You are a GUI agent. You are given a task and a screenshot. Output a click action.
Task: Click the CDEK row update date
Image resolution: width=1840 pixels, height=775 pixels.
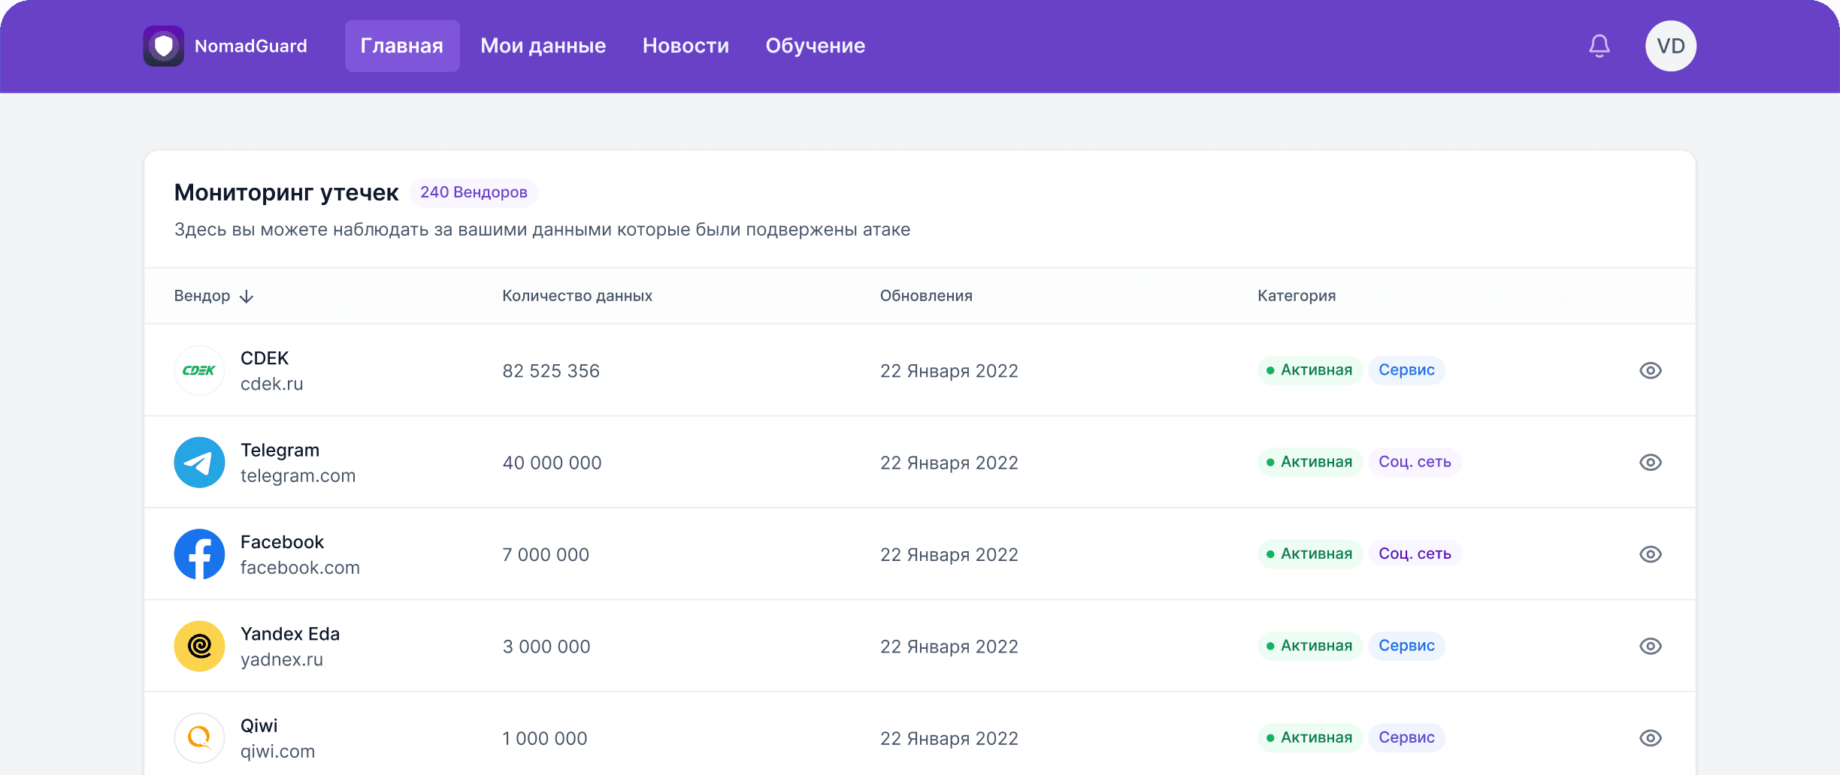[949, 371]
